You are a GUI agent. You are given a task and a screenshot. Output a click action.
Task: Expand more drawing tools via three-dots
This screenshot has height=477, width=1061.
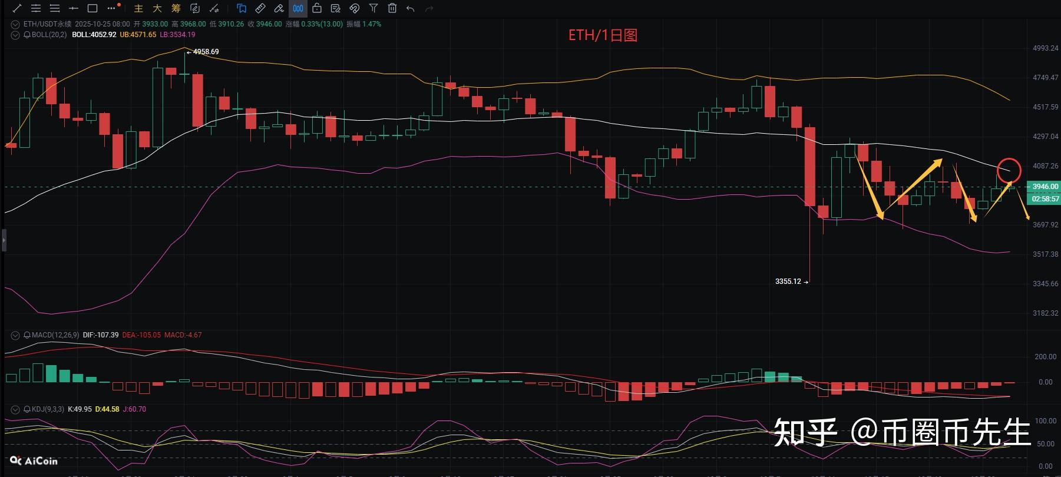point(112,8)
